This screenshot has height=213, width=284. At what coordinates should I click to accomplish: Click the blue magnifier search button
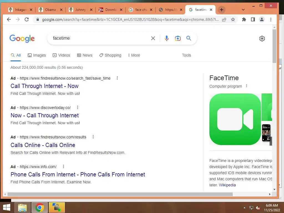point(189,38)
